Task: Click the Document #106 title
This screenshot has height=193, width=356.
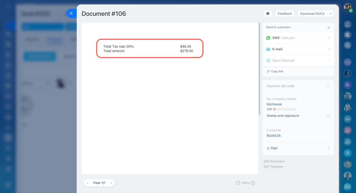Action: (104, 14)
